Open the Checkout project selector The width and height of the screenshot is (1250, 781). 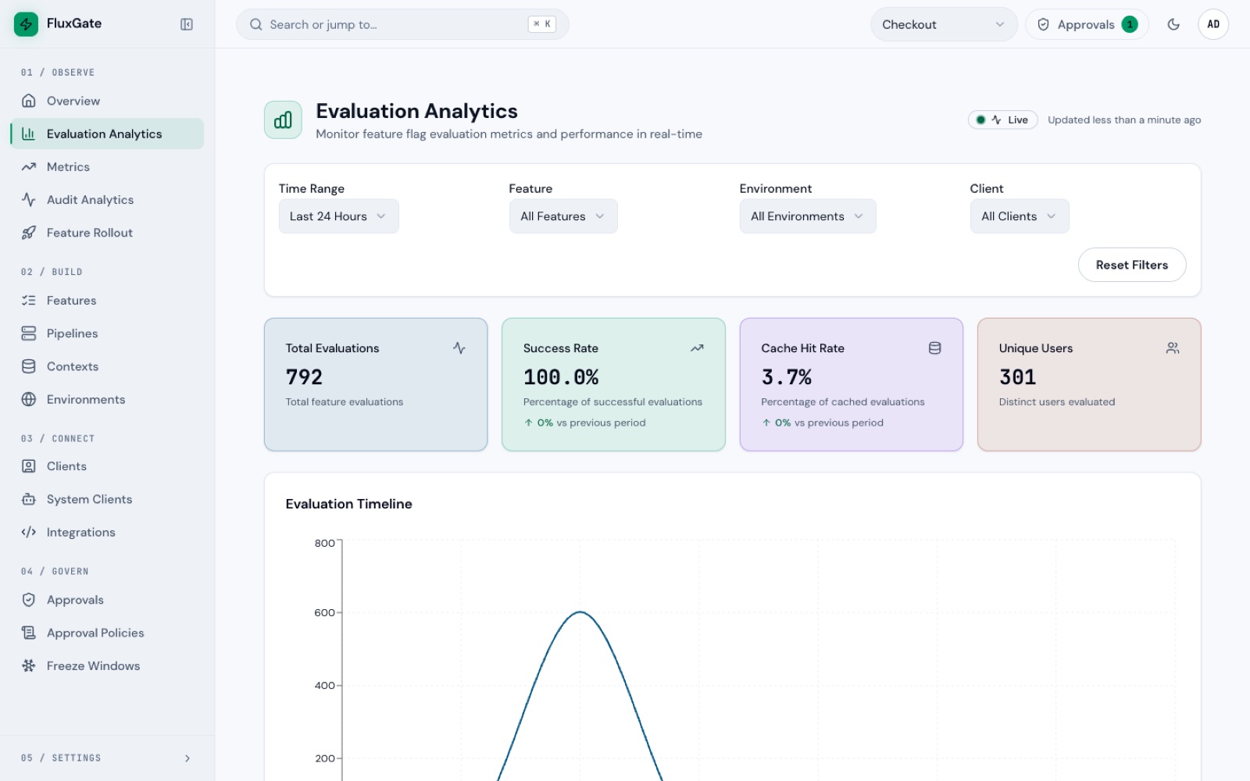944,25
